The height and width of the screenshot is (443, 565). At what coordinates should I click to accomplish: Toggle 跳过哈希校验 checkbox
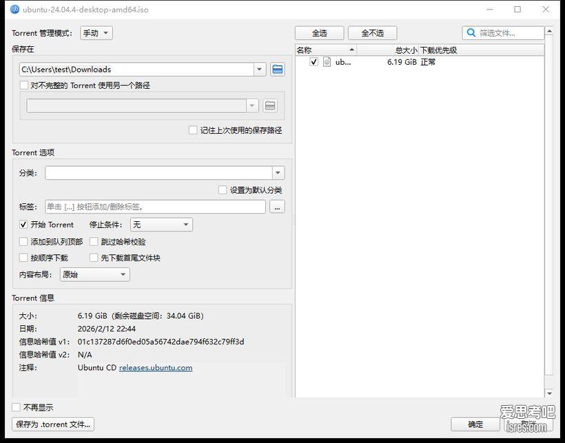coord(94,241)
